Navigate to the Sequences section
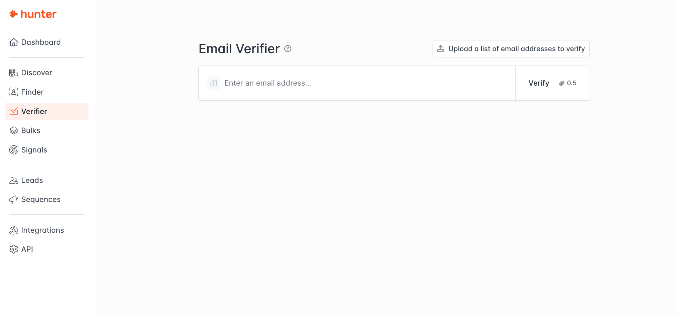677x315 pixels. [41, 200]
